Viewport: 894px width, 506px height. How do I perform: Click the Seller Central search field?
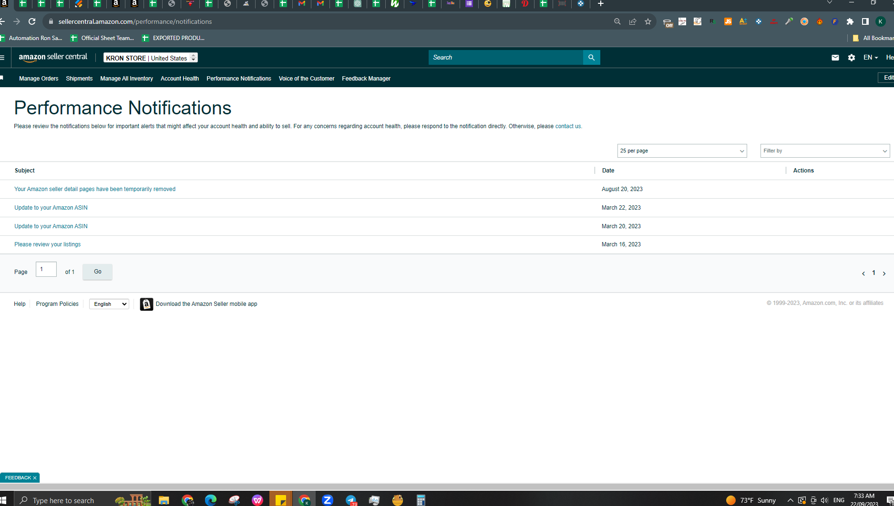(x=505, y=58)
